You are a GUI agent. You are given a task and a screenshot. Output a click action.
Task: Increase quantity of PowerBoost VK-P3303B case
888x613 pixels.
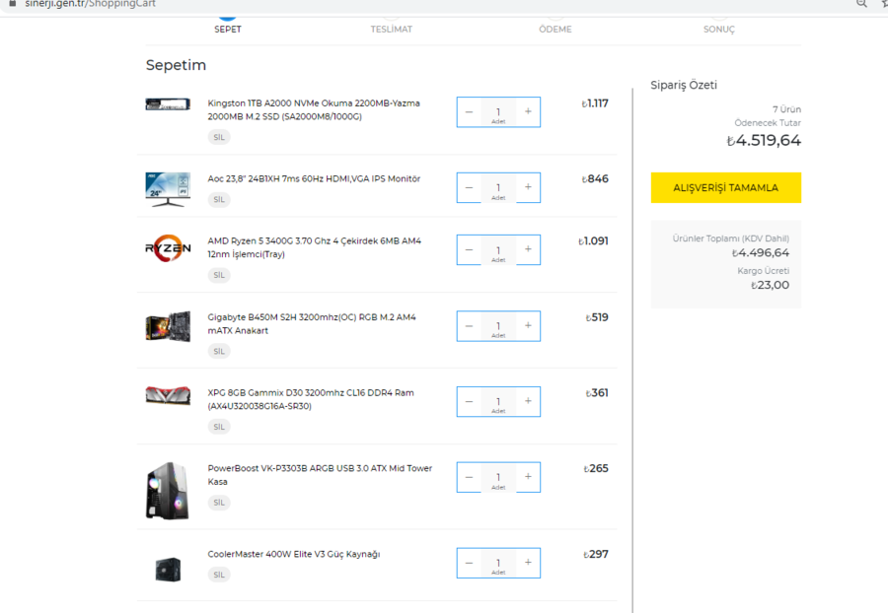tap(528, 477)
